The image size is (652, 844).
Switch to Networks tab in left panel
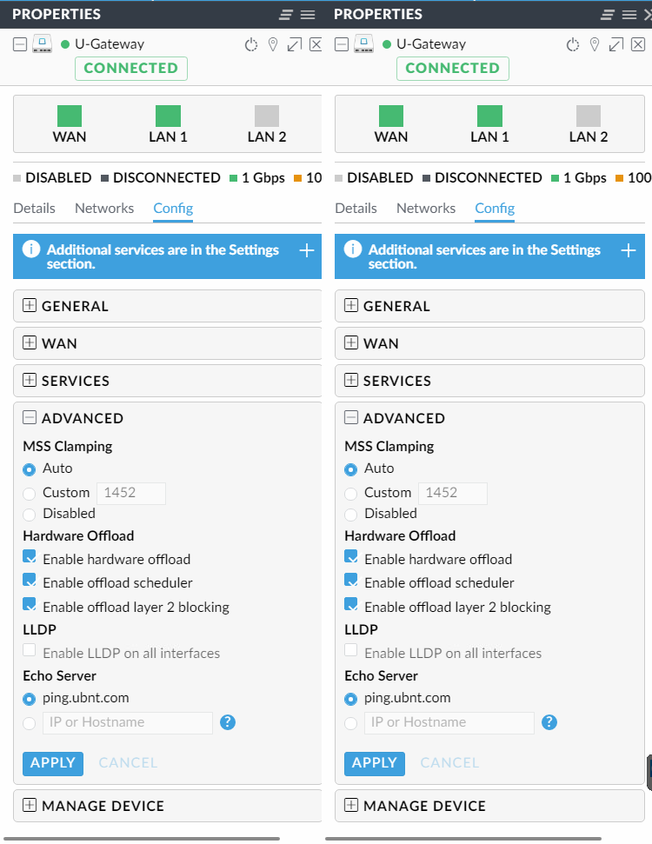(104, 209)
